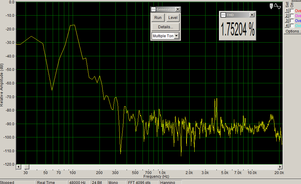
Task: Click the horizontal scrollbar thumb
Action: coord(27,167)
